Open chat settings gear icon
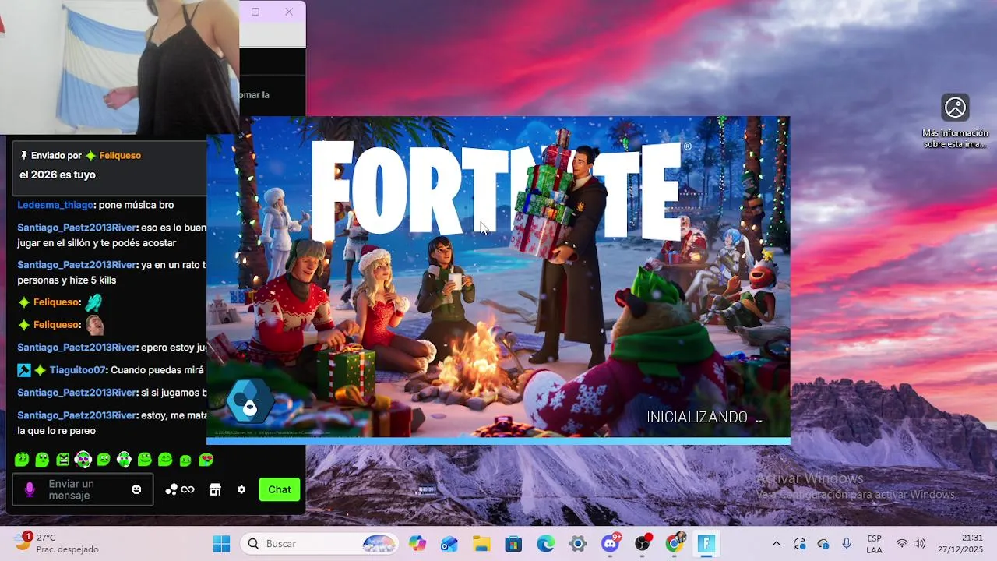Screen dimensions: 997x561 (241, 489)
